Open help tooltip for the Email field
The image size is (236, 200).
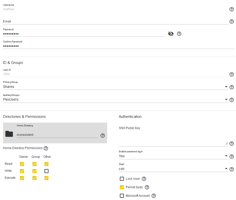(x=232, y=22)
